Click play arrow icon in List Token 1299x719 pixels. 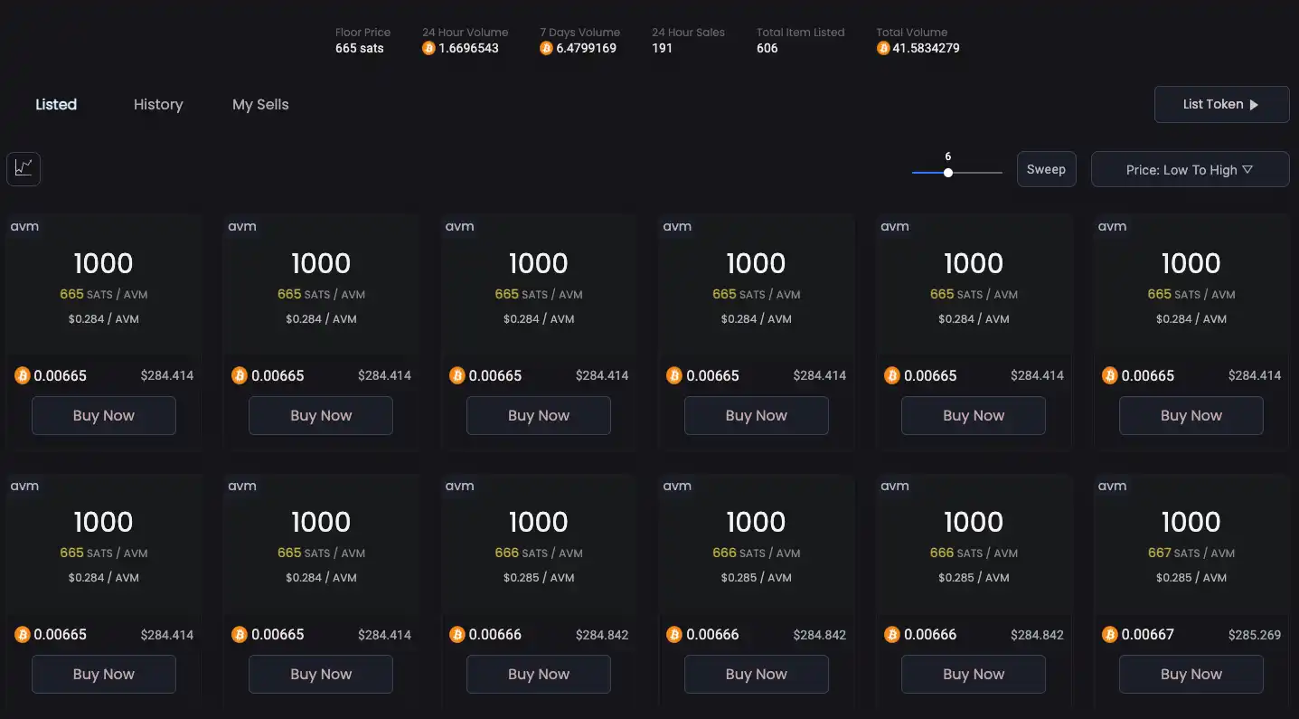(x=1254, y=105)
